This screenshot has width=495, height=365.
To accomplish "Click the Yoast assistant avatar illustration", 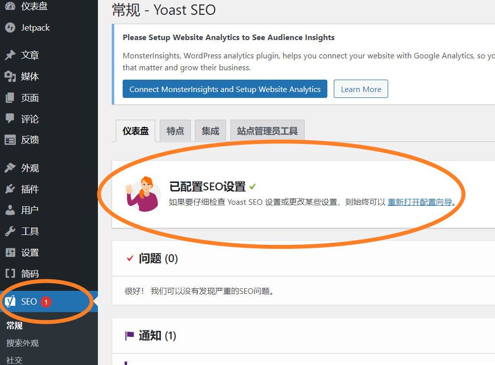I will pyautogui.click(x=143, y=194).
